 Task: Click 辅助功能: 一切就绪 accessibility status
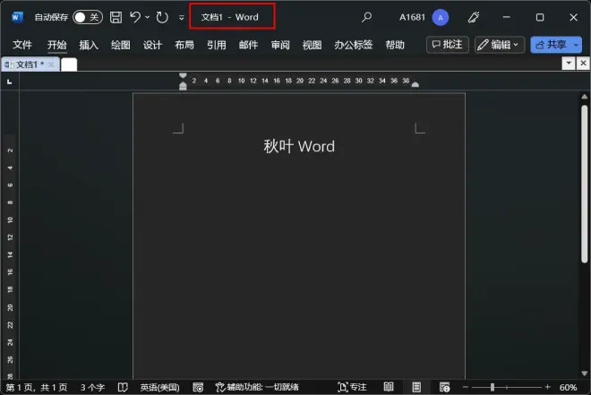pos(257,387)
